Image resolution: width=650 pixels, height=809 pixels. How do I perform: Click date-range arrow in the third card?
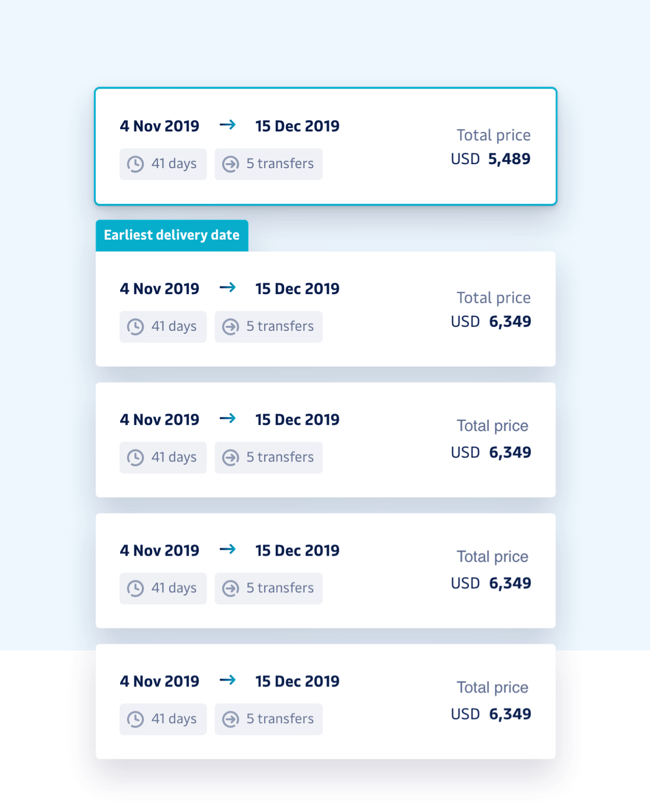point(227,418)
